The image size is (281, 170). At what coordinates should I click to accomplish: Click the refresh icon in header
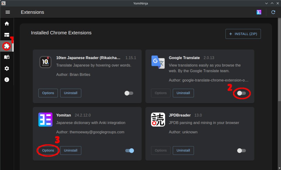273,12
